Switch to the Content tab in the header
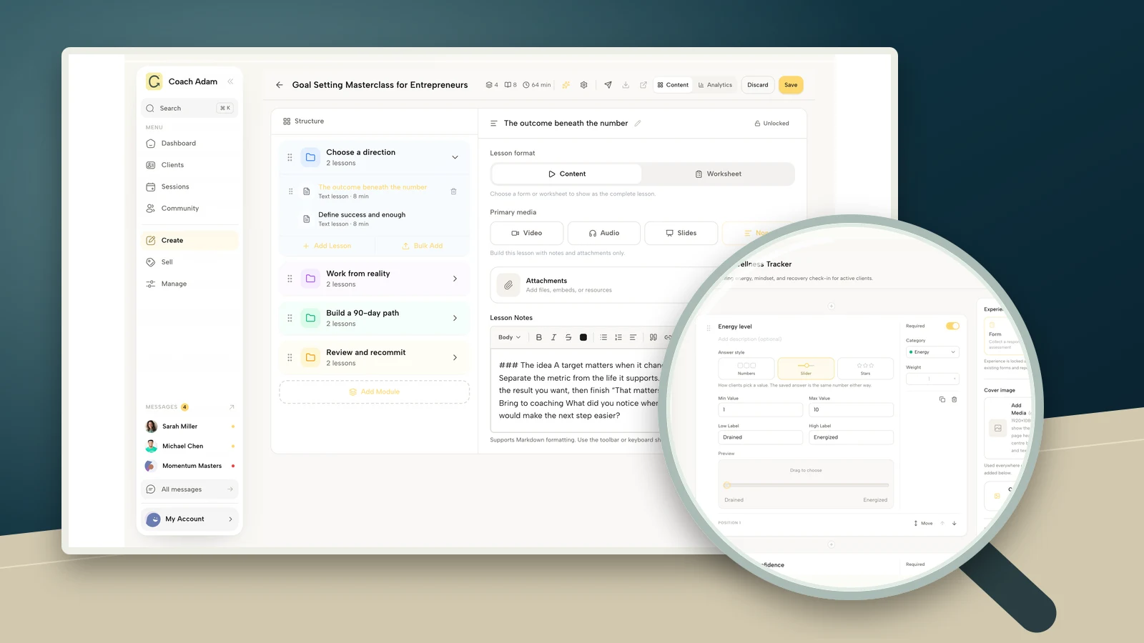Image resolution: width=1144 pixels, height=643 pixels. tap(673, 85)
